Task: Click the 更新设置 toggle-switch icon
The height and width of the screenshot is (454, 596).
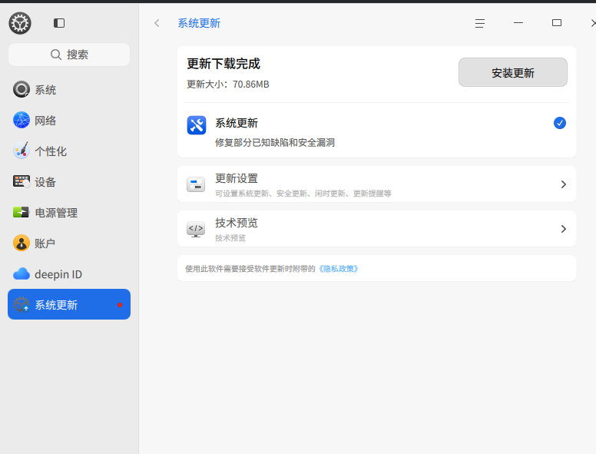Action: pos(196,184)
